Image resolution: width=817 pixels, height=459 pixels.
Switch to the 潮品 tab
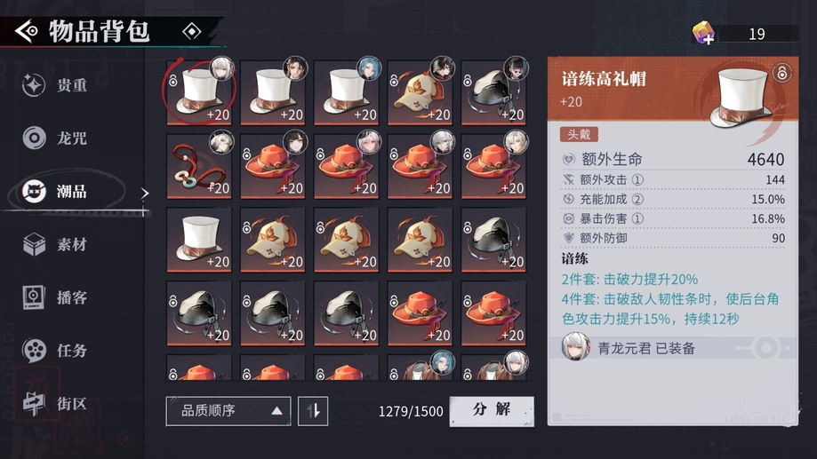[72, 192]
